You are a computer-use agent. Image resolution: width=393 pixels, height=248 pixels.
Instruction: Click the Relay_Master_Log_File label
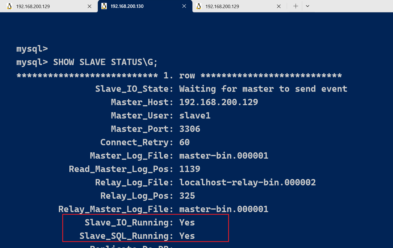[x=116, y=209]
